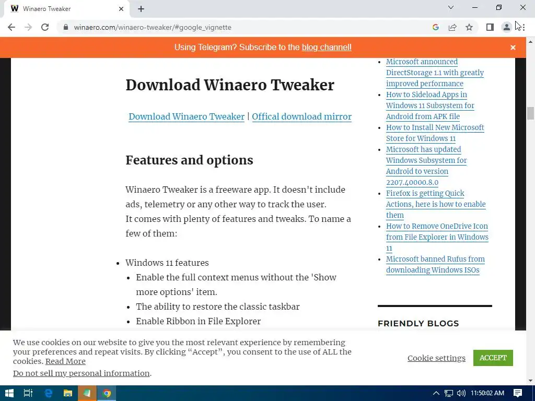Go back to the previous page
This screenshot has height=401, width=535.
click(x=11, y=27)
